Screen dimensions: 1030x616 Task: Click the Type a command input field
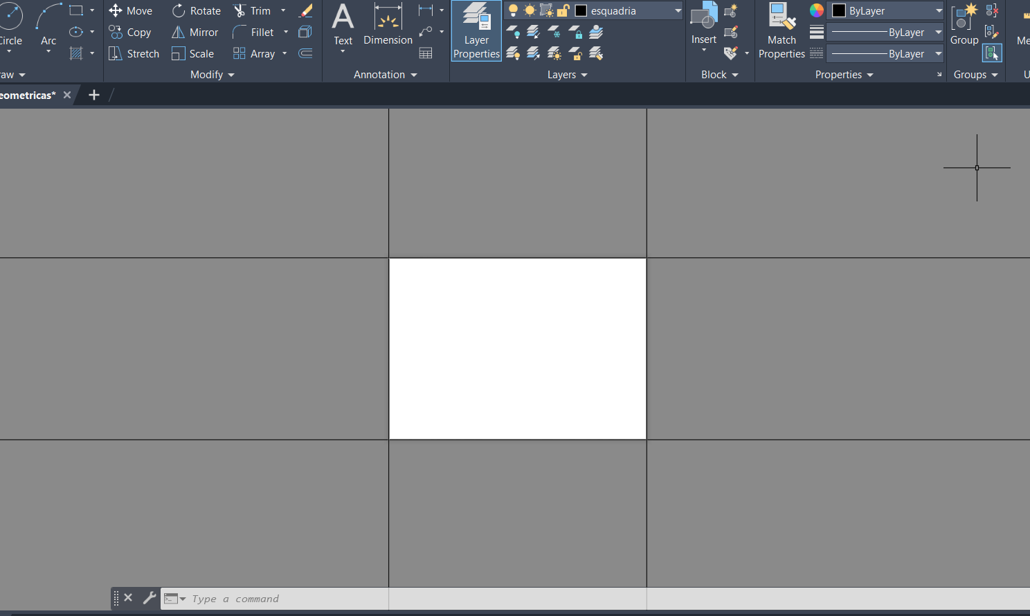595,599
